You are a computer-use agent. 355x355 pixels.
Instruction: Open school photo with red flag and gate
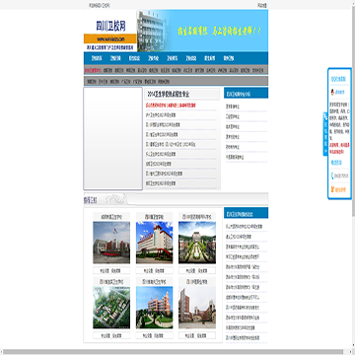(x=111, y=243)
